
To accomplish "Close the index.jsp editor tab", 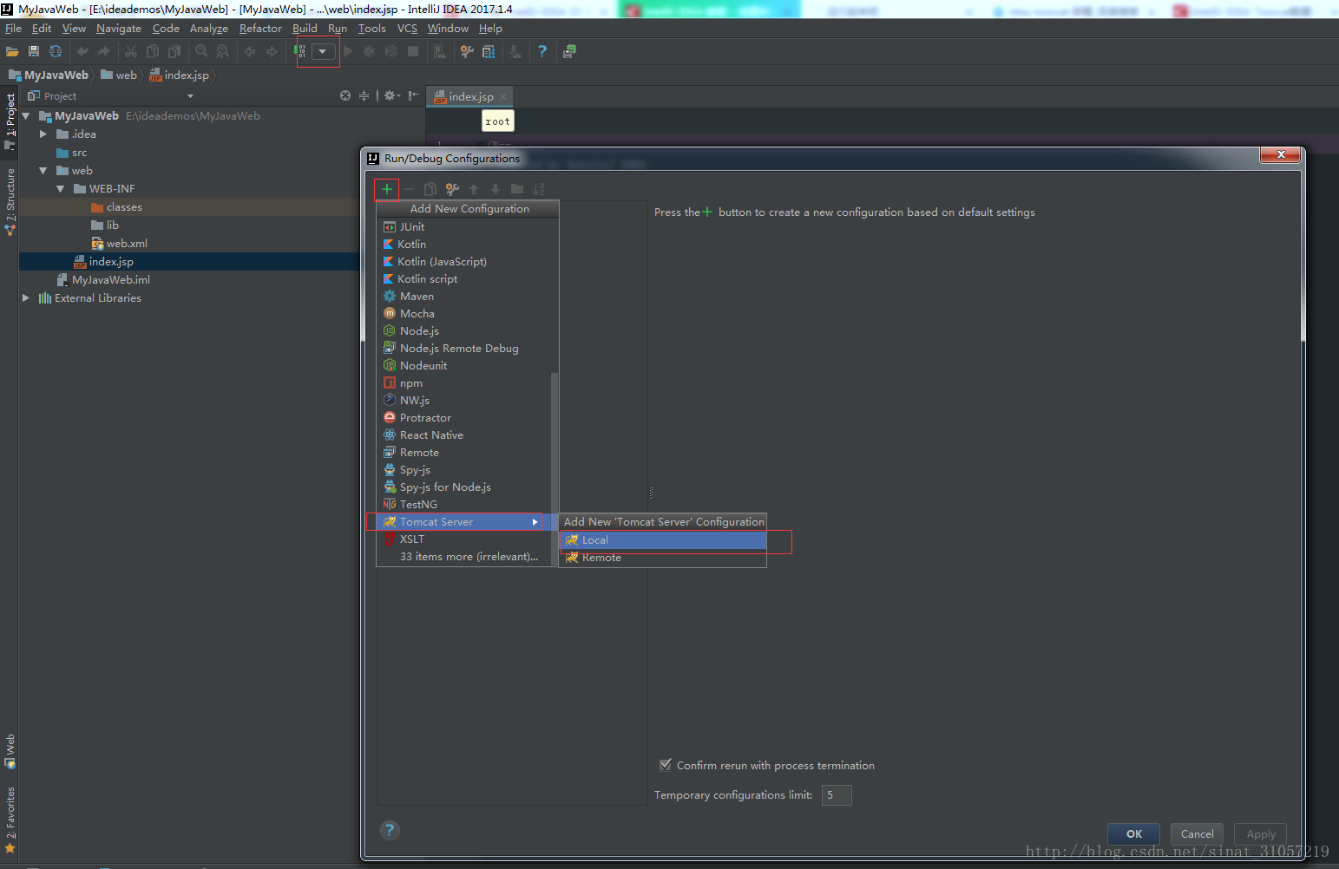I will (502, 96).
